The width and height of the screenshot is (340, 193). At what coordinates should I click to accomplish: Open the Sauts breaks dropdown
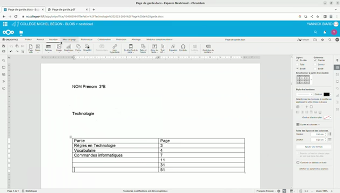point(38,48)
